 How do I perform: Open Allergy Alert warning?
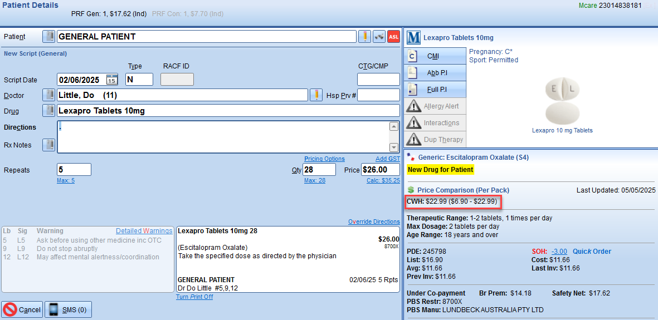[x=435, y=106]
